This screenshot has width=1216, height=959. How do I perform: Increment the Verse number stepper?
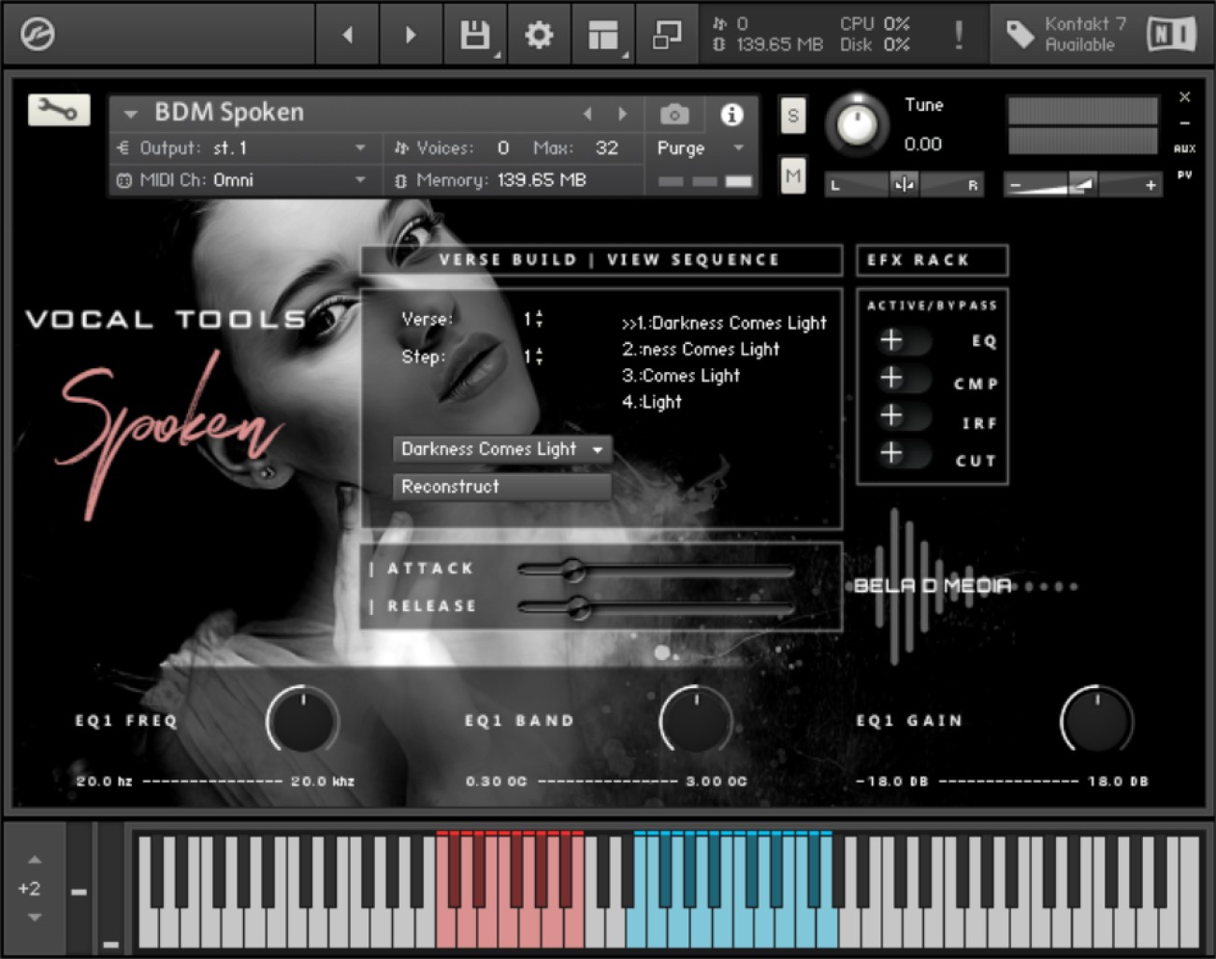[539, 314]
